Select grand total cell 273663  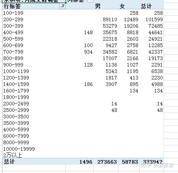coord(107,162)
